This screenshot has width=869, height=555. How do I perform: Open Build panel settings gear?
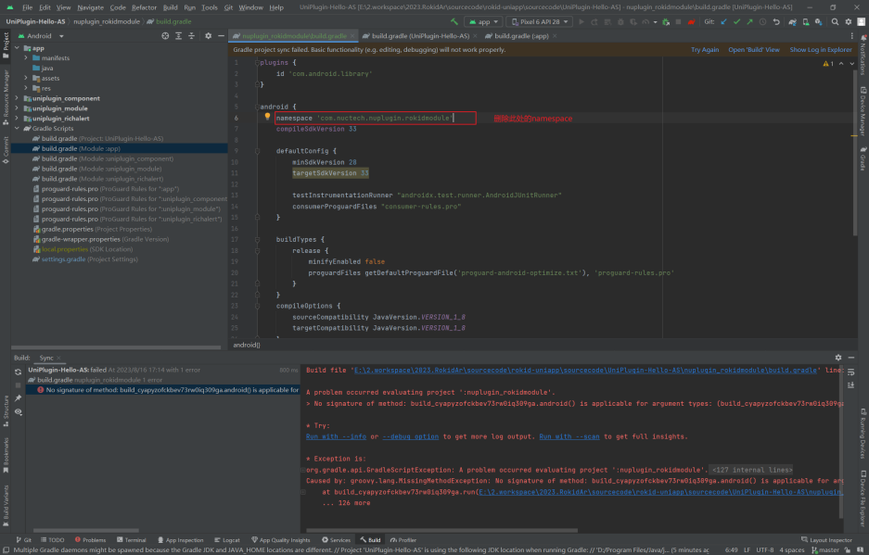pos(838,358)
